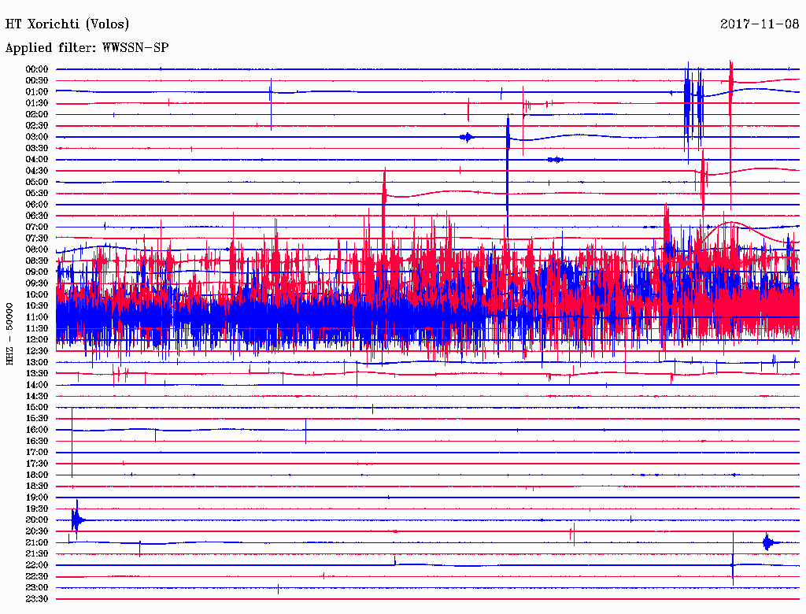Click the 17:00 time label
The width and height of the screenshot is (806, 614).
pos(37,453)
